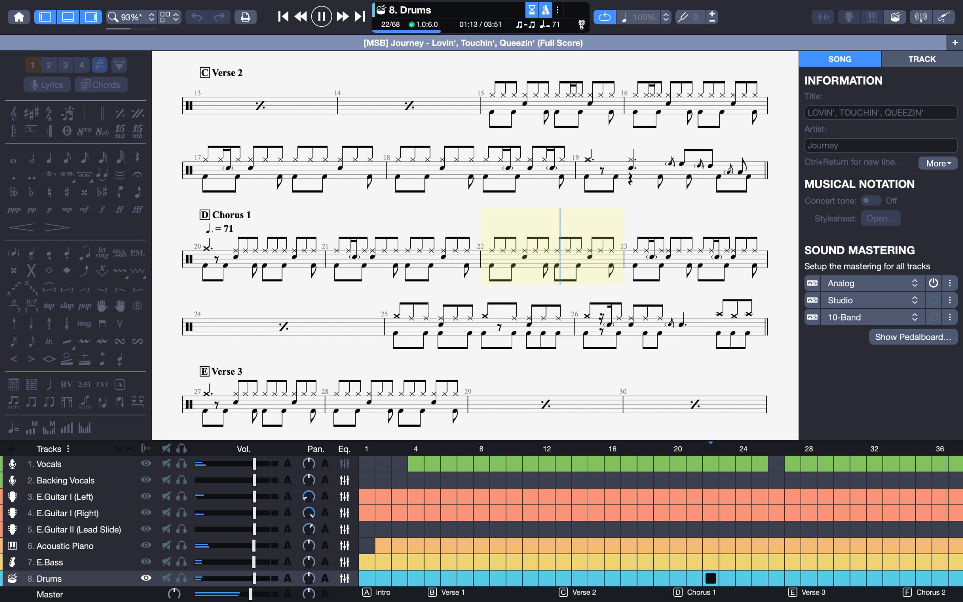Click the Title input field
This screenshot has width=963, height=602.
(880, 112)
